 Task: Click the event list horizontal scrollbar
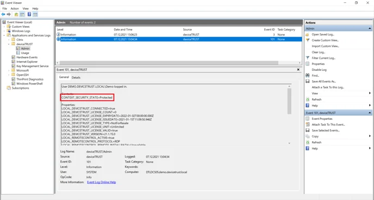[169, 63]
